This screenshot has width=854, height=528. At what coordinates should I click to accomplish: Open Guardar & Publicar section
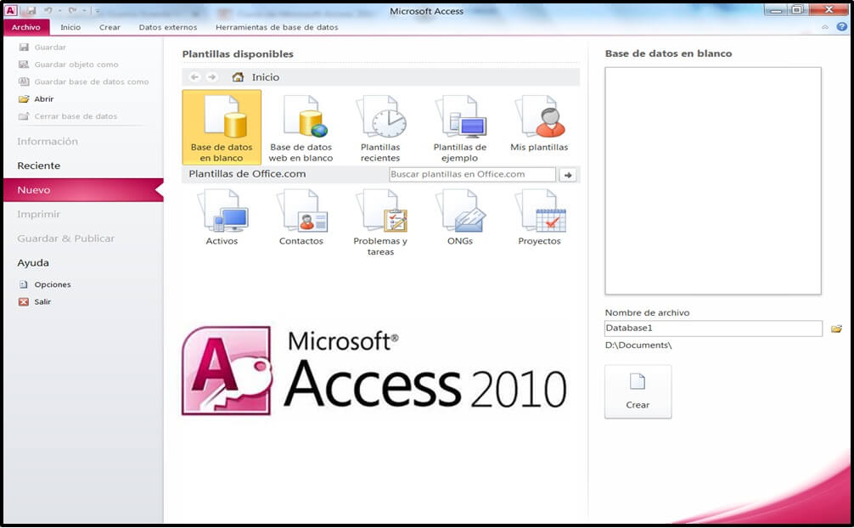pyautogui.click(x=66, y=239)
